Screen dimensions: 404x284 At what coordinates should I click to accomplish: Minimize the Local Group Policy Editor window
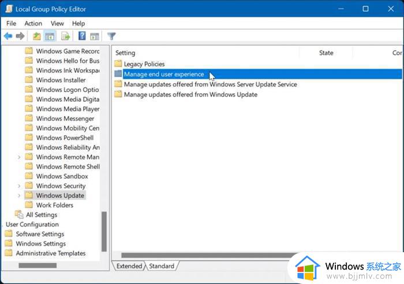(341, 9)
